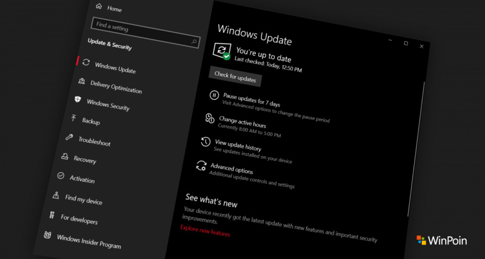Screen dimensions: 485x259
Task: Click the search magnifier in Find a setting
Action: tap(194, 41)
